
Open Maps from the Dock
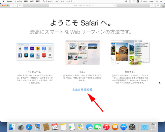coord(81,127)
